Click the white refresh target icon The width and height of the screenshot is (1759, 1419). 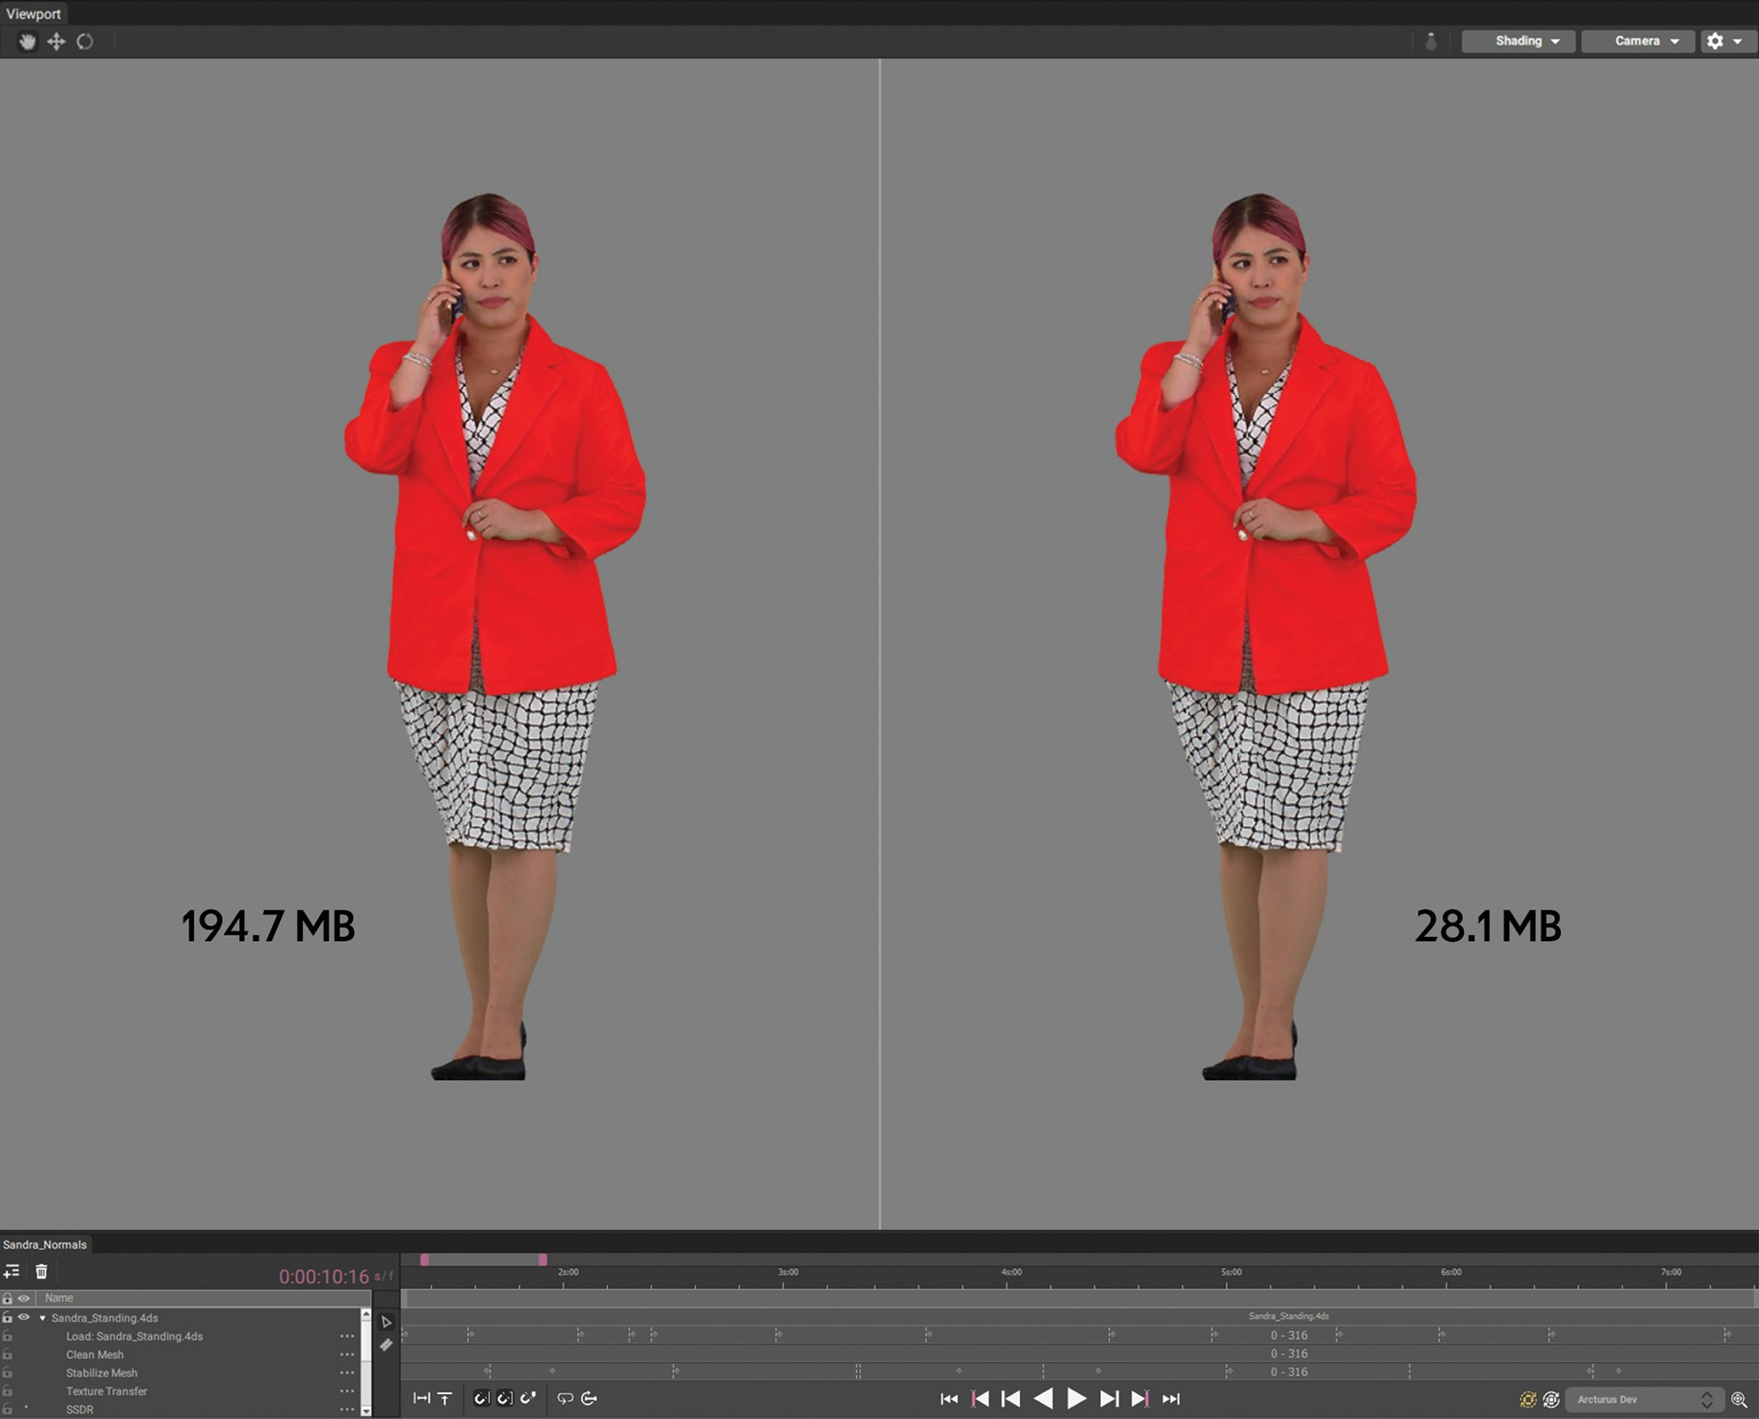pos(1551,1399)
